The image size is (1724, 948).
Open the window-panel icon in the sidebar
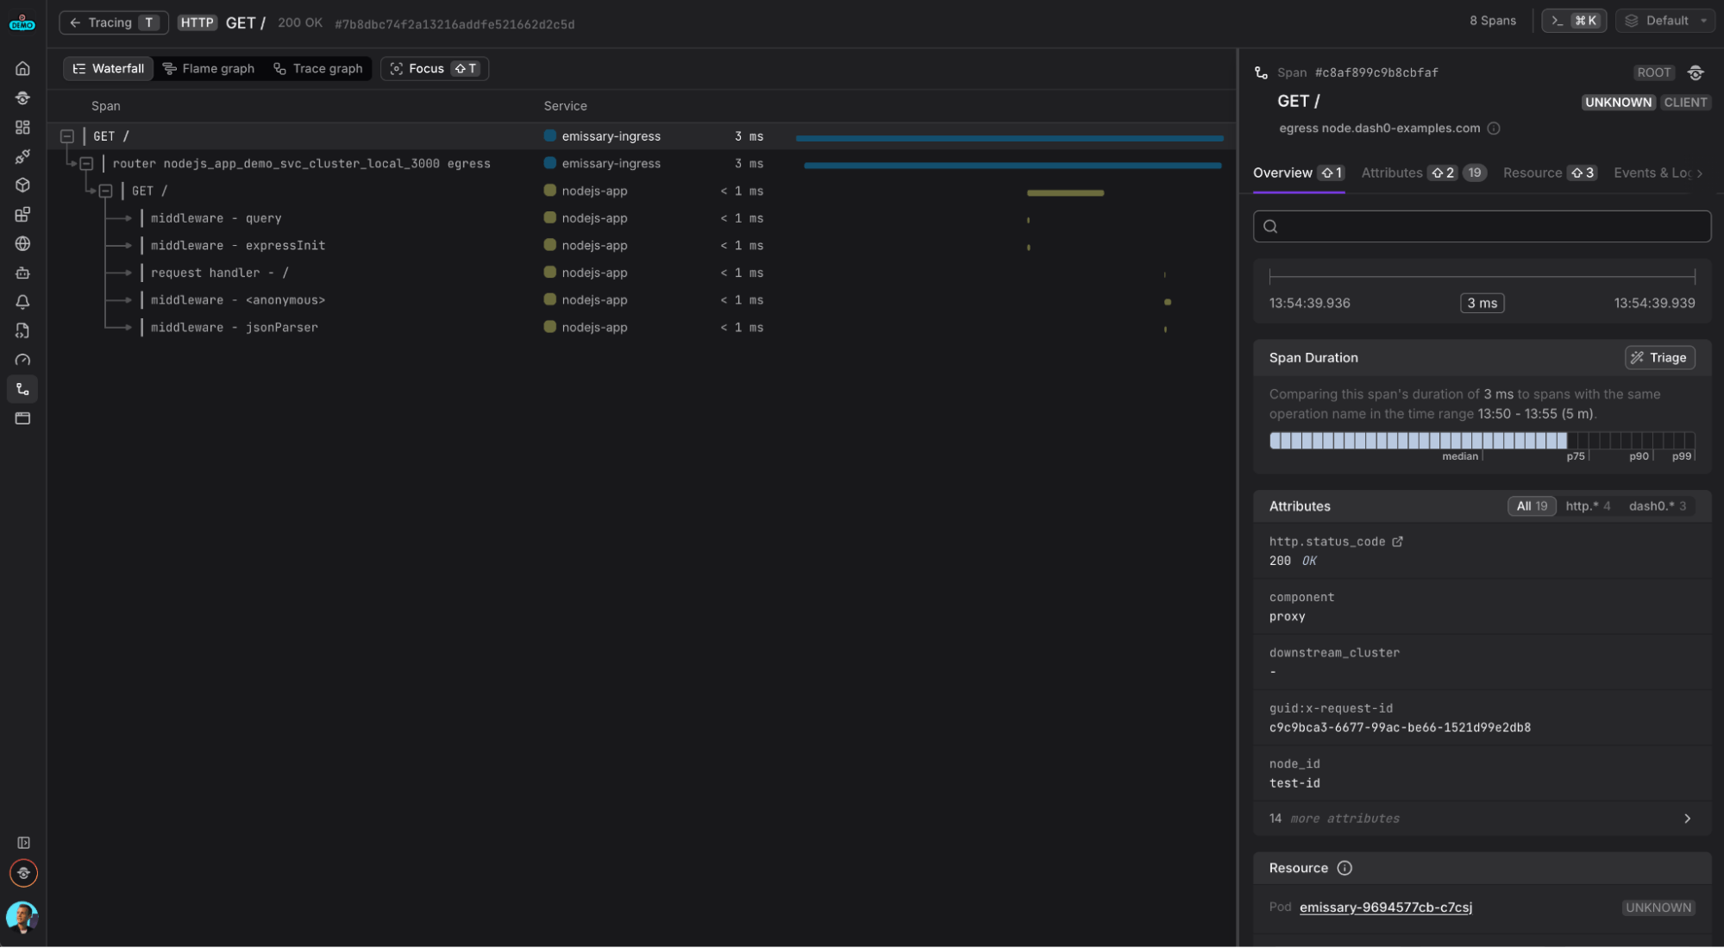(x=23, y=418)
